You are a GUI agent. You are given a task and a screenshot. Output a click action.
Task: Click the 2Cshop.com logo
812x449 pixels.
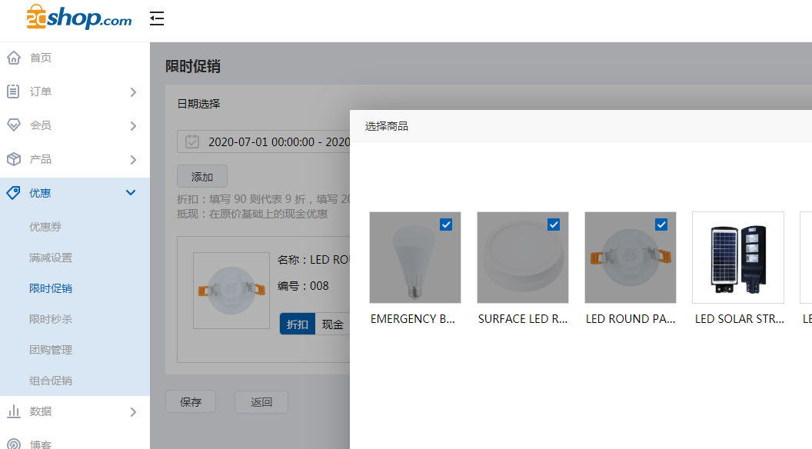79,17
